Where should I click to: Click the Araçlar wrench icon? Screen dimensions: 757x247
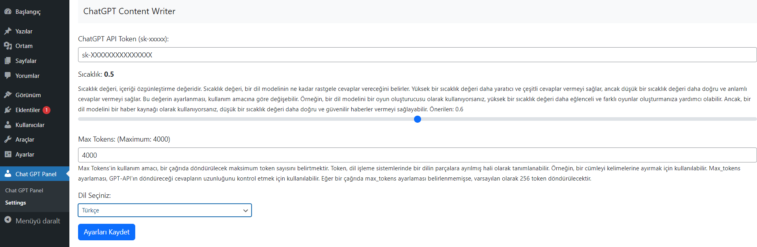pos(8,139)
